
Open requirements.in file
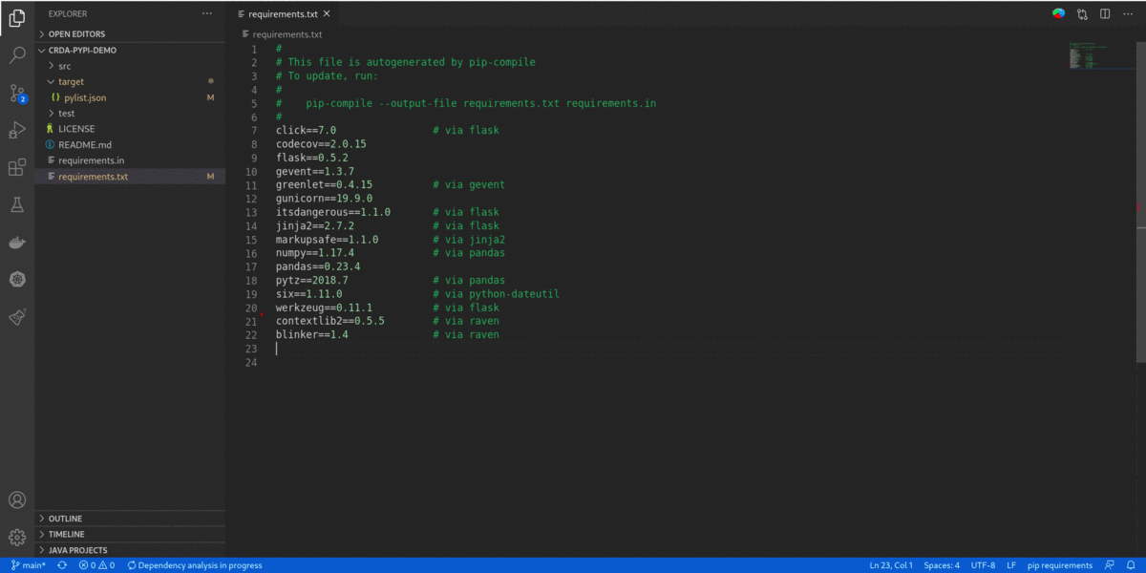point(130,160)
